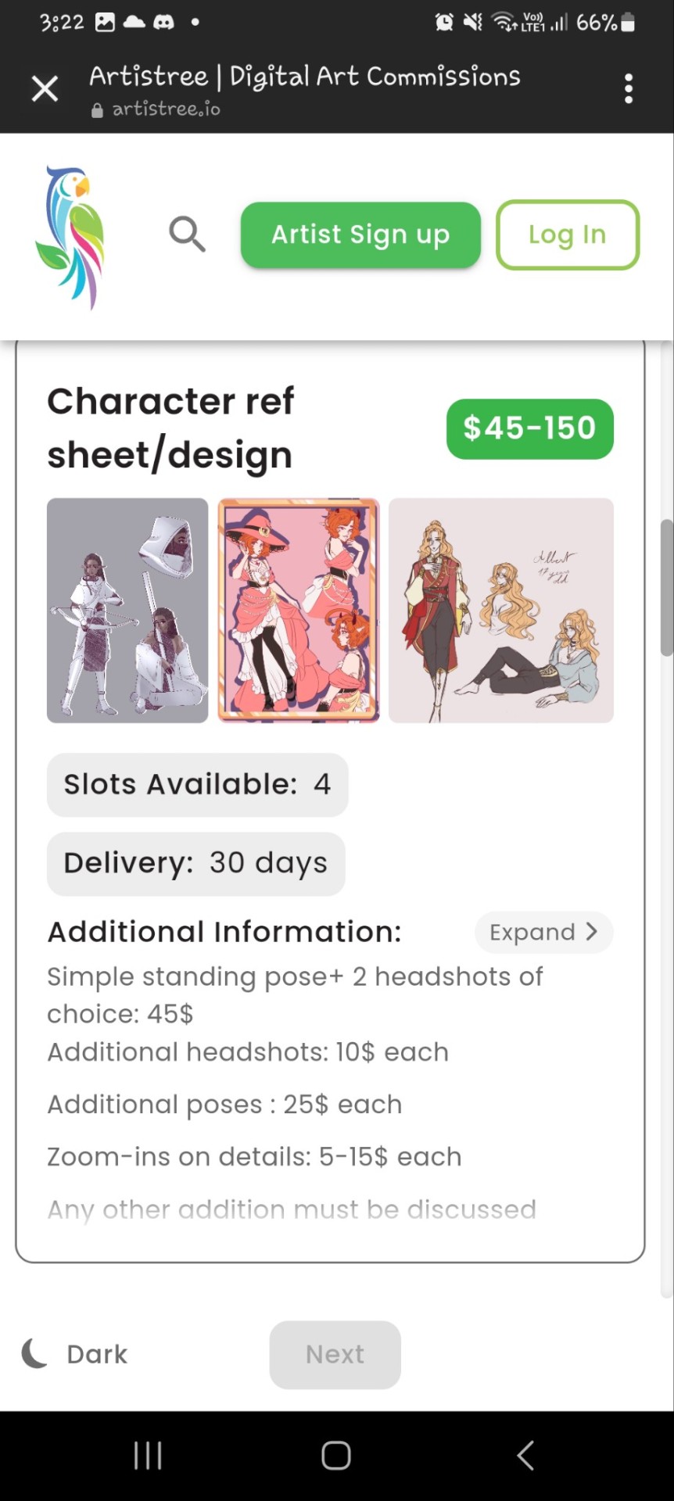This screenshot has width=674, height=1501.
Task: Open the pink witch character thumbnail
Action: pos(299,611)
